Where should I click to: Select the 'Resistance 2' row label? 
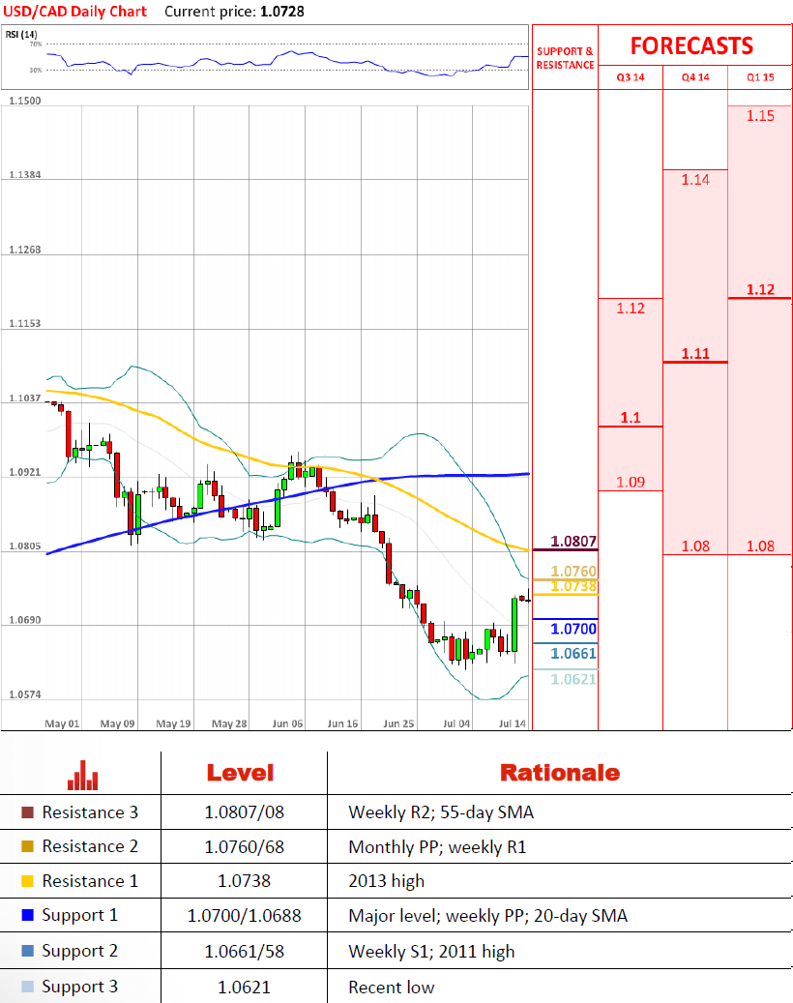point(90,846)
